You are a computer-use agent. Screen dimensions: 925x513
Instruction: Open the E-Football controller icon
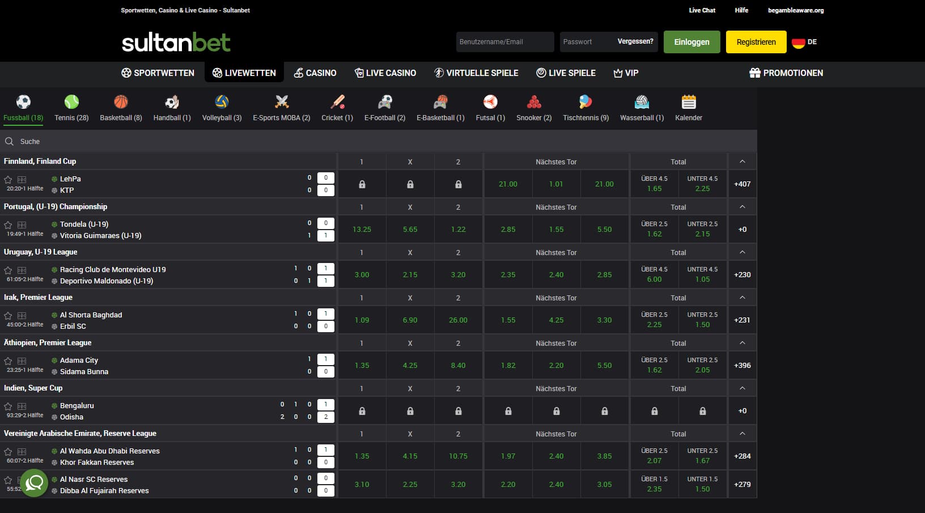click(x=385, y=102)
